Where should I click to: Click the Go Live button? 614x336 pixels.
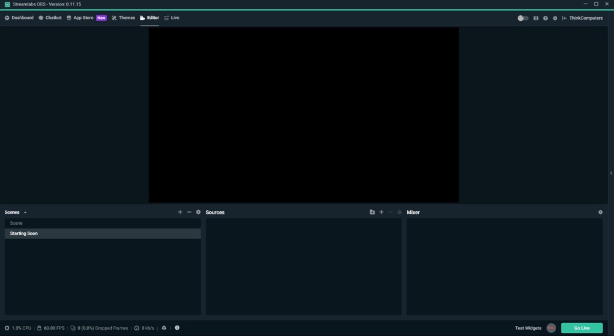coord(581,328)
